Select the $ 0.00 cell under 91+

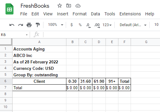112,88
